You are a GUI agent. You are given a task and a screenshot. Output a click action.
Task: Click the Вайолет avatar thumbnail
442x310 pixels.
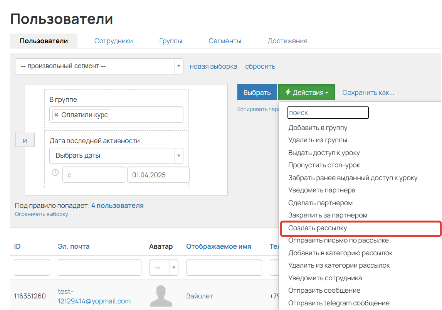point(161,296)
